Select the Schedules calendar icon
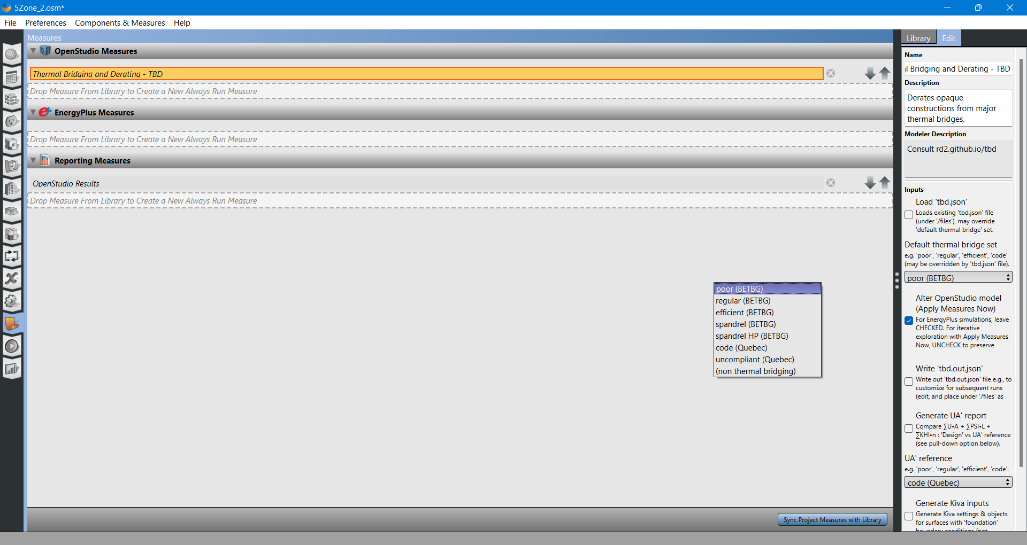The image size is (1027, 545). coord(12,76)
